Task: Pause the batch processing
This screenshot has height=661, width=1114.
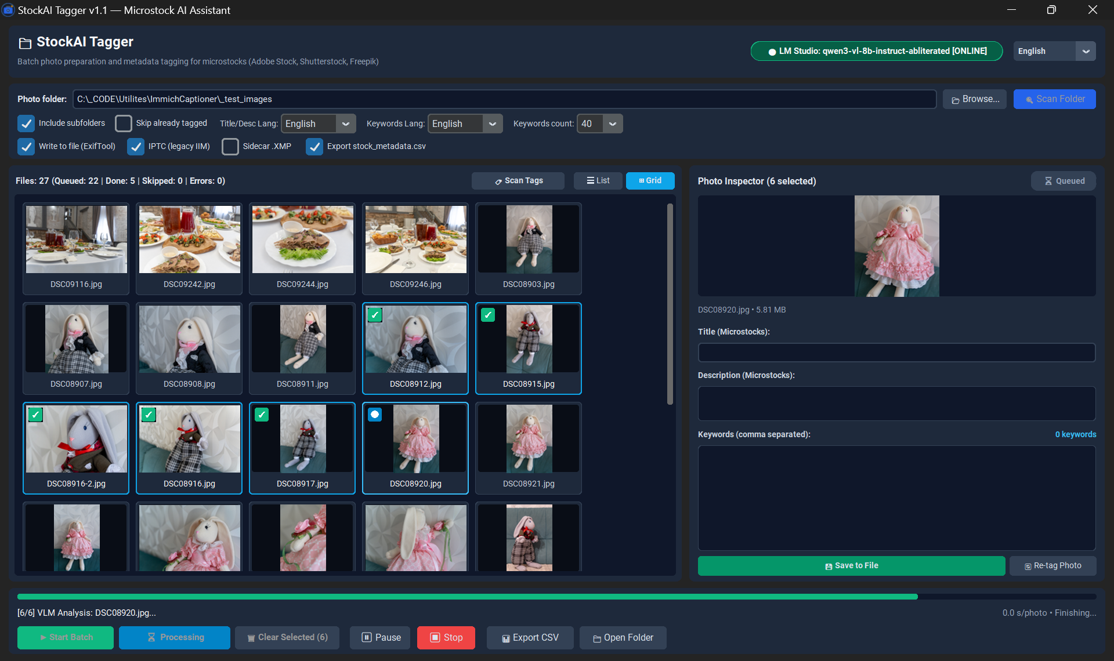Action: tap(380, 638)
